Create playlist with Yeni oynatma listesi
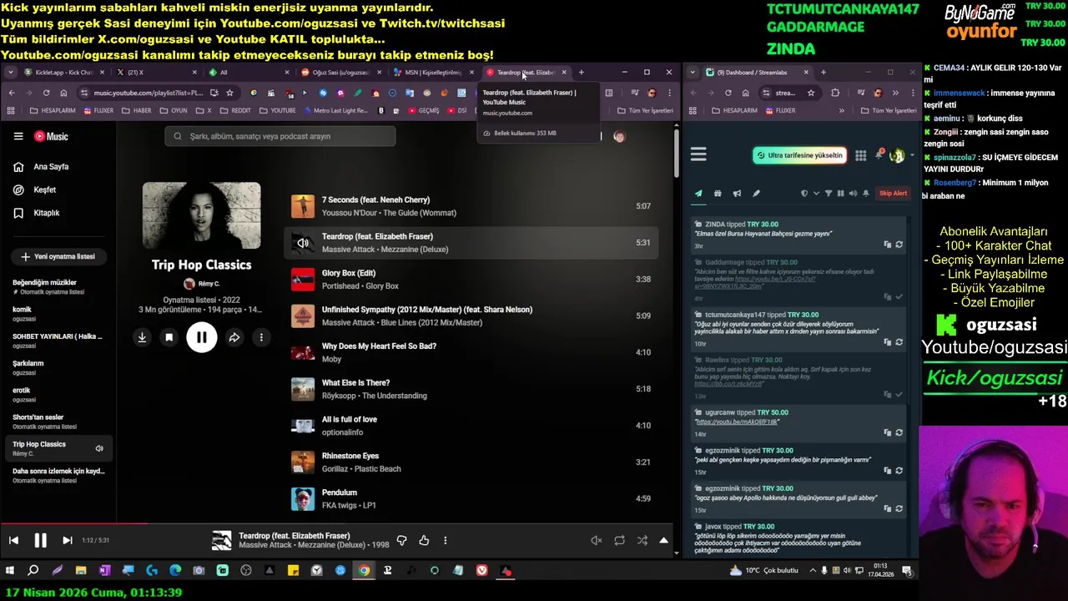This screenshot has height=601, width=1068. click(58, 256)
